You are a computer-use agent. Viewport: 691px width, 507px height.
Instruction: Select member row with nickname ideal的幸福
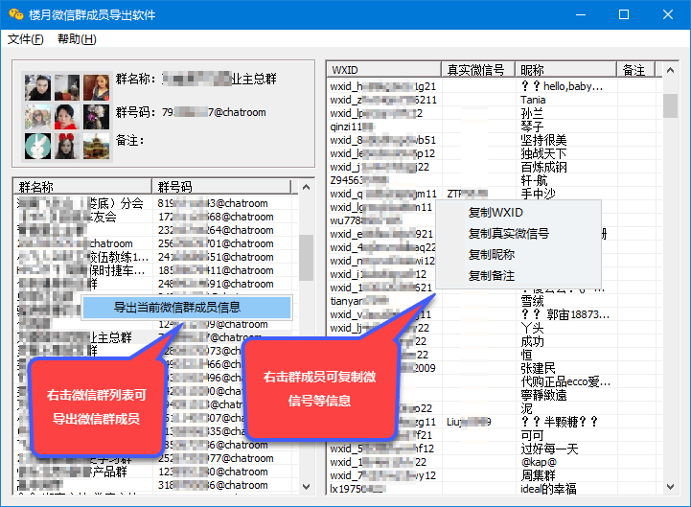coord(495,489)
